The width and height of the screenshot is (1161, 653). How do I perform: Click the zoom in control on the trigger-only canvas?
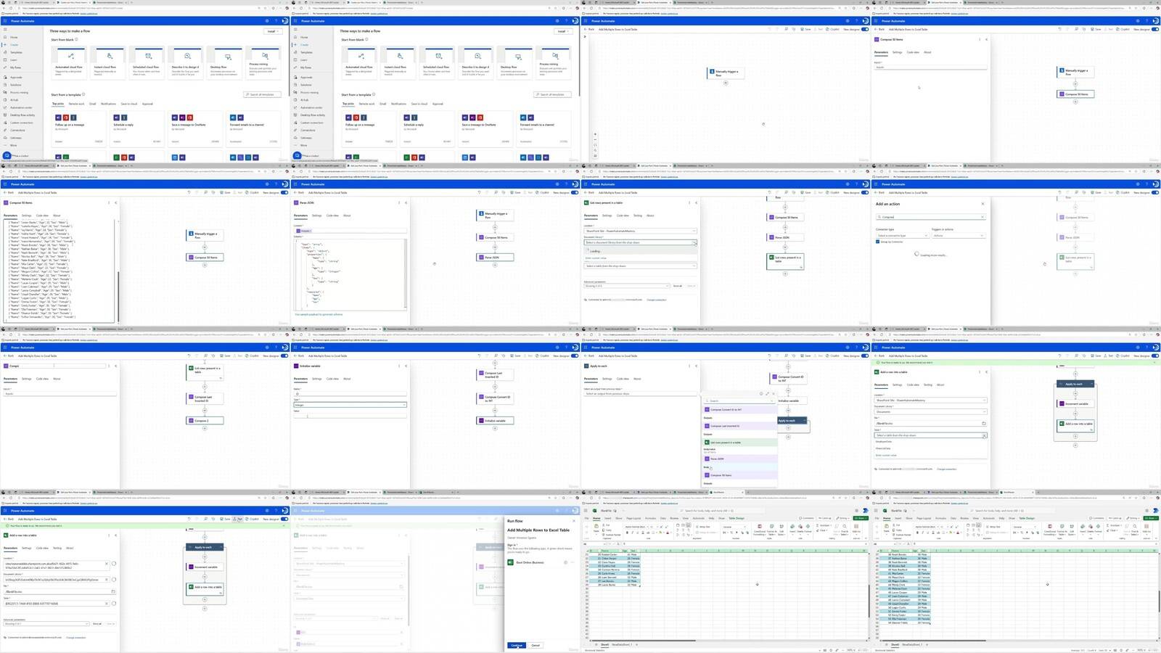tap(595, 134)
